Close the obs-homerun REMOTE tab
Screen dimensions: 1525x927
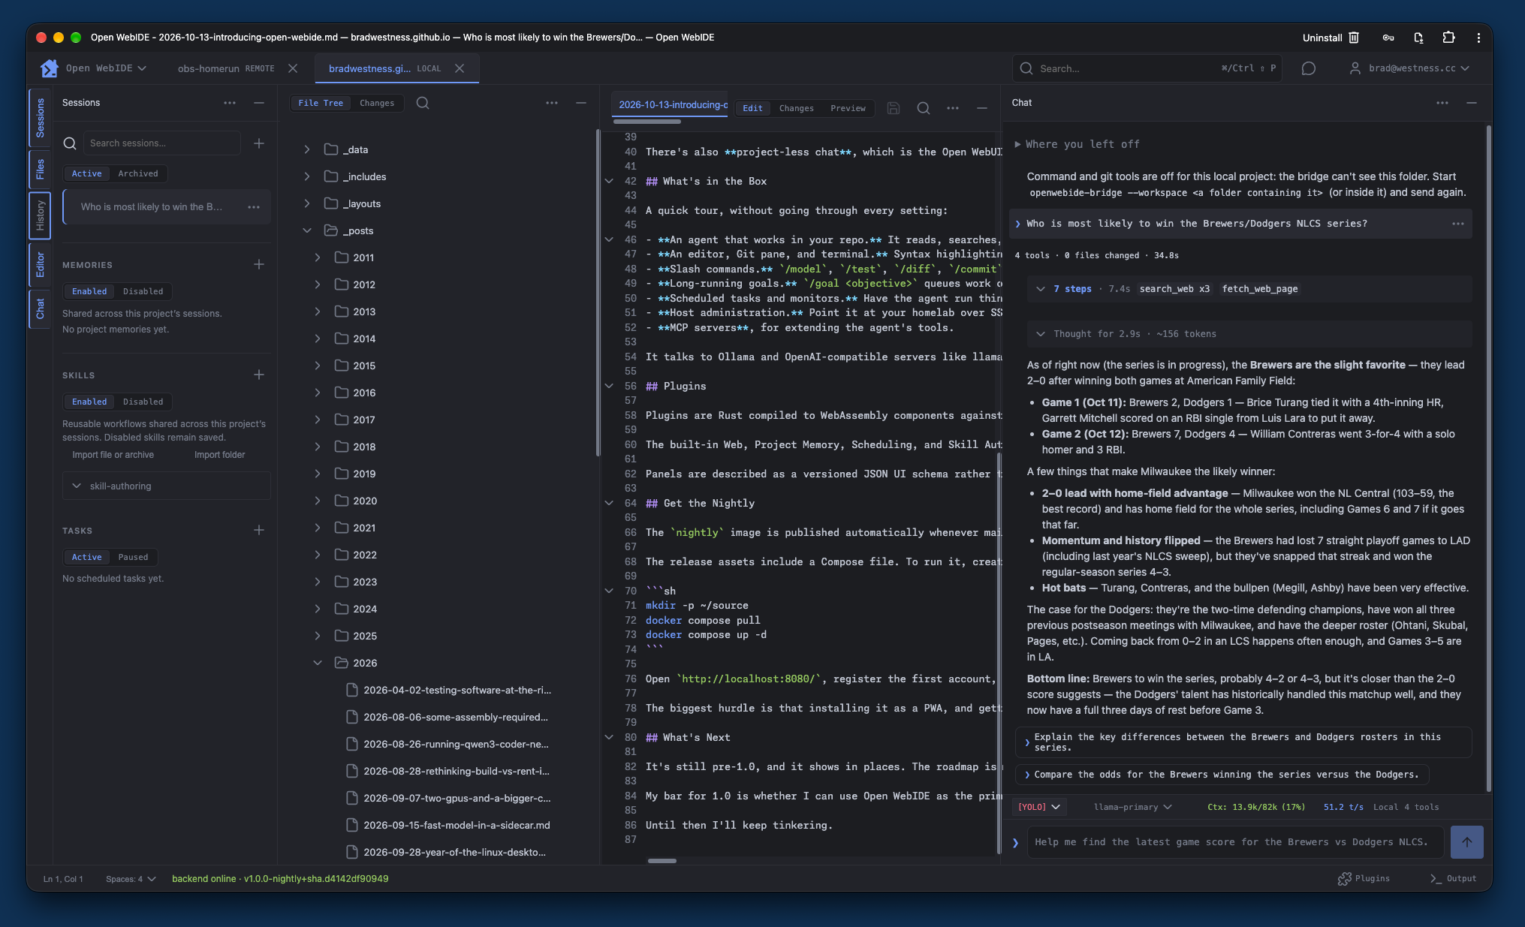tap(293, 68)
